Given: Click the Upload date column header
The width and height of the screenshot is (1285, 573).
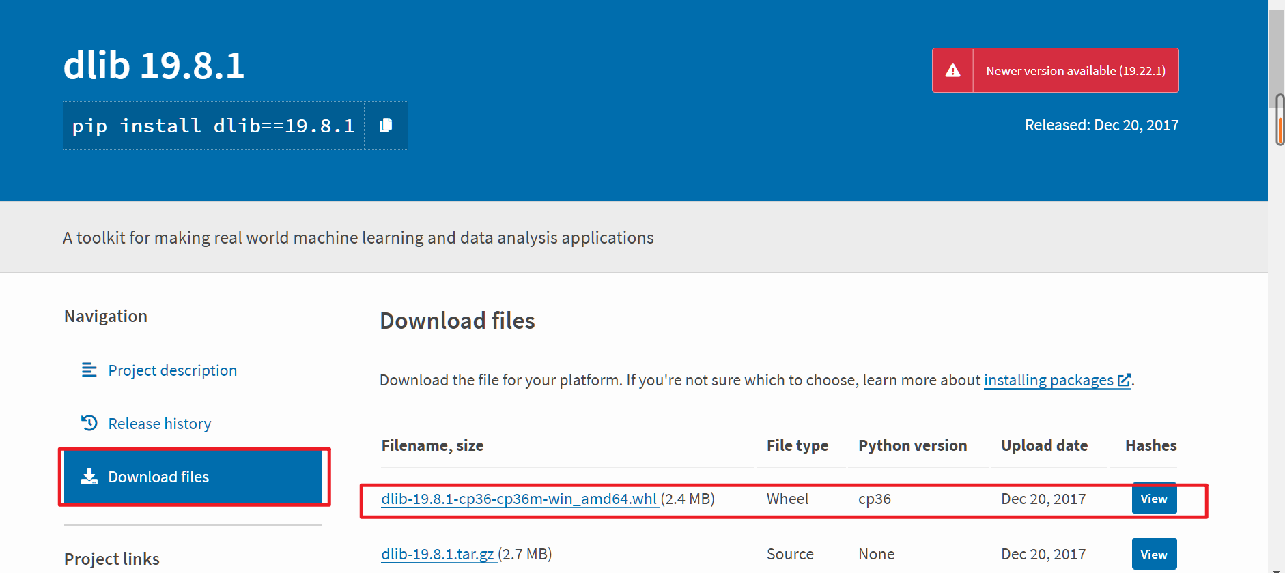Looking at the screenshot, I should (1044, 445).
